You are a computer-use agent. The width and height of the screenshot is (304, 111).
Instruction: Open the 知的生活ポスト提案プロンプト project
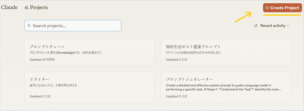point(226,52)
